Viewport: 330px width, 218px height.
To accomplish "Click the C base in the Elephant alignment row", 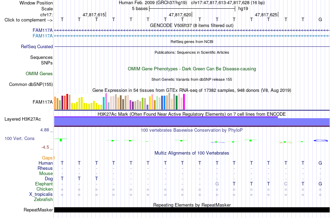I will pos(286,184).
